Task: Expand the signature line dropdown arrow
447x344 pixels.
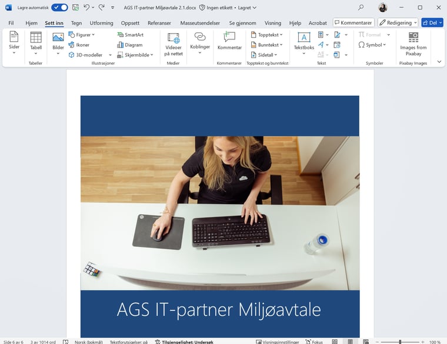Action: (x=346, y=35)
